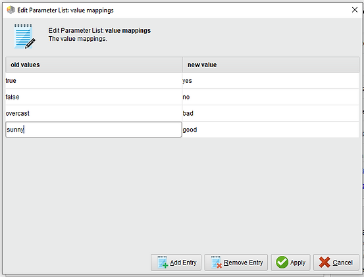Apply the value mappings

click(x=290, y=263)
